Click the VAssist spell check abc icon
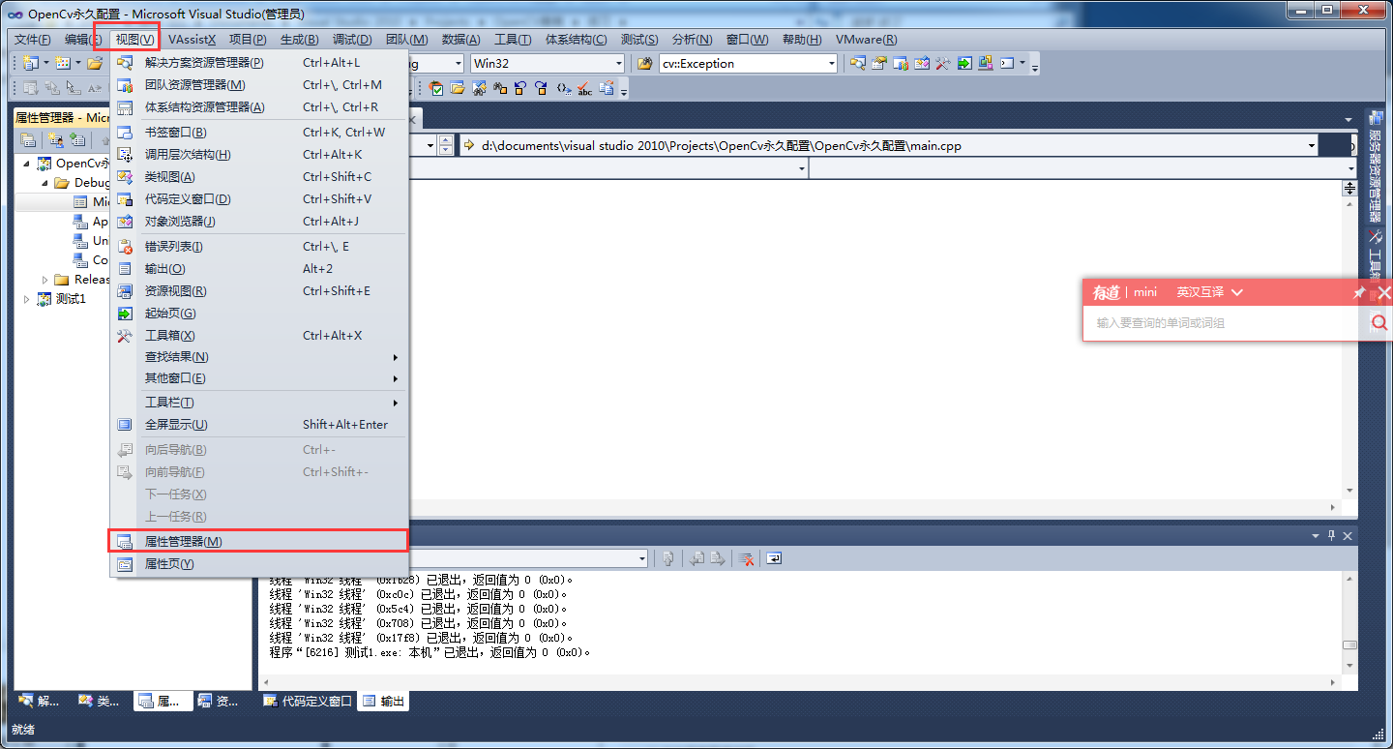 584,89
